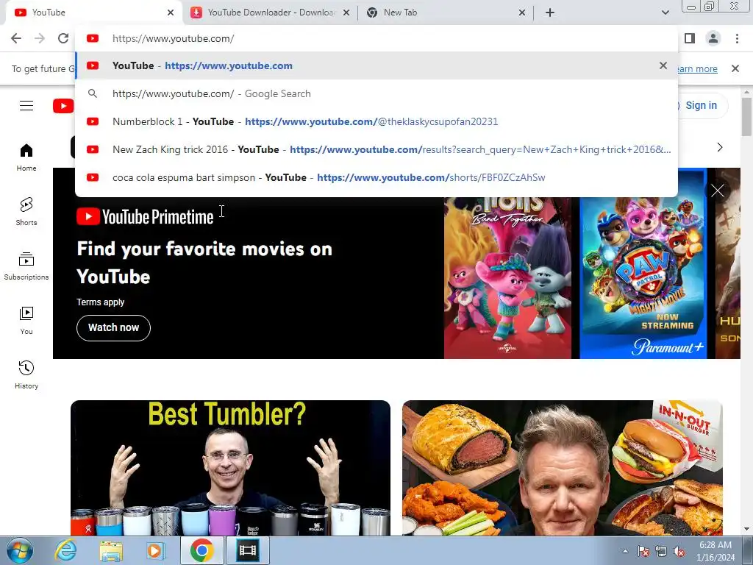Click the Terms apply text

(100, 302)
